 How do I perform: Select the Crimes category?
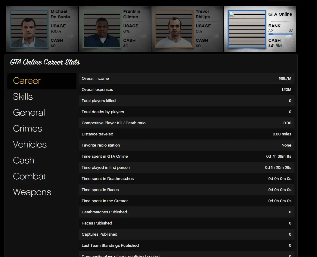[27, 128]
